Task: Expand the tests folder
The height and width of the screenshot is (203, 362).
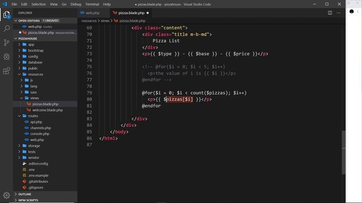Action: click(x=45, y=152)
